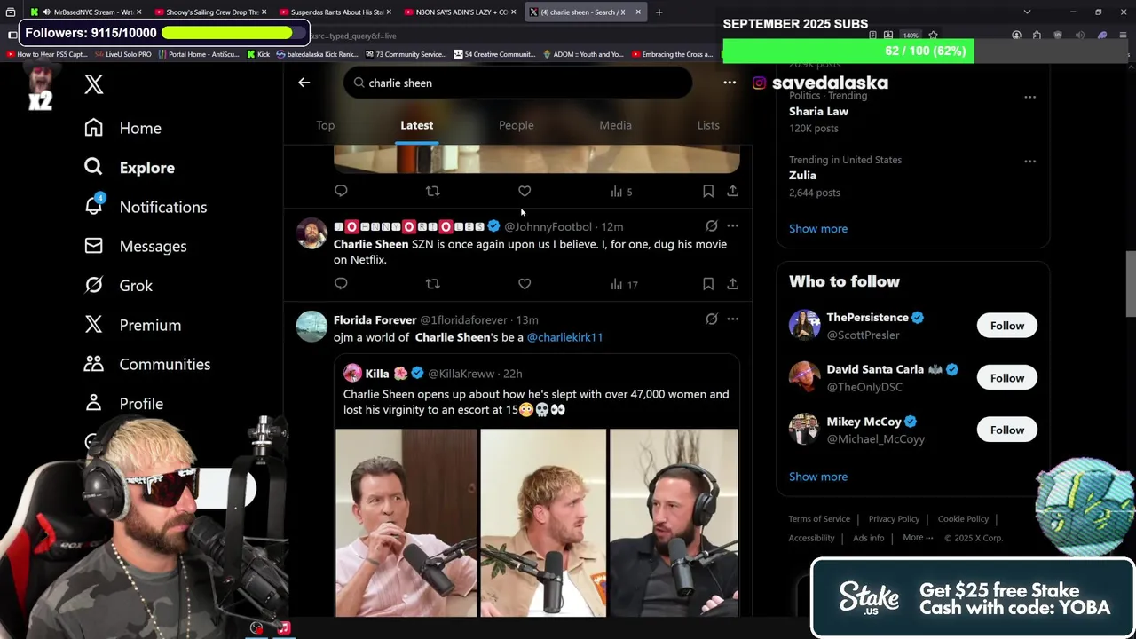This screenshot has width=1136, height=639.
Task: Open Florida Forever's profile avatar
Action: point(312,327)
